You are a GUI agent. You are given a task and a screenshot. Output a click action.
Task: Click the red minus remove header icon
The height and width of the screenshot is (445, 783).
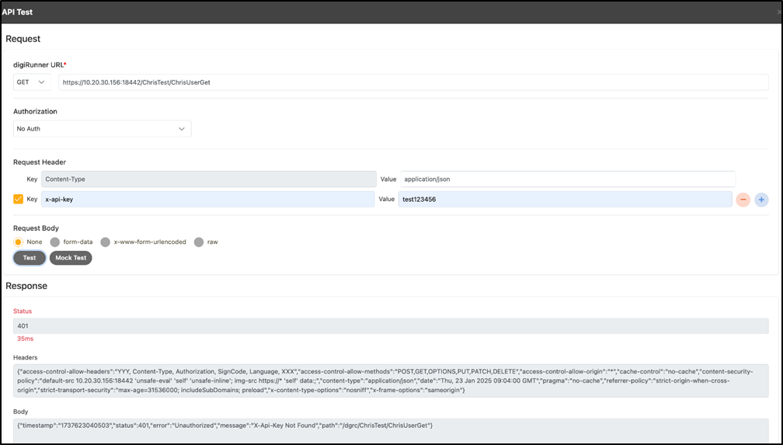743,200
